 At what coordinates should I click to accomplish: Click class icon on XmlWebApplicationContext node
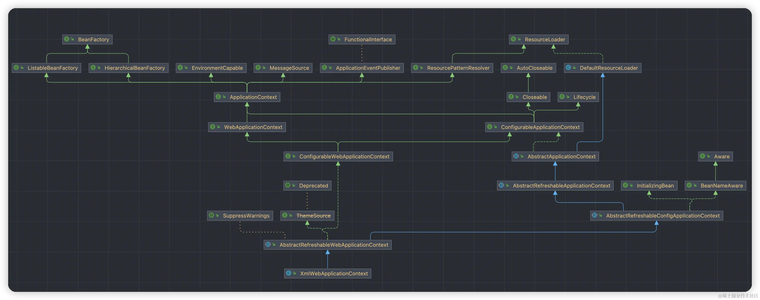289,273
